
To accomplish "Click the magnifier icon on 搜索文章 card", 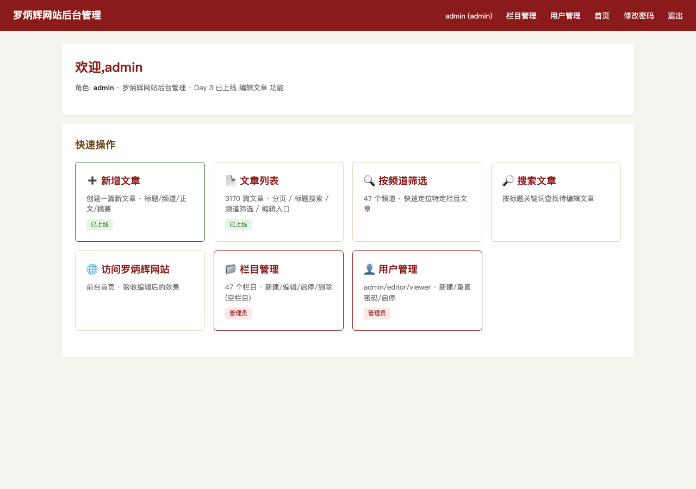I will point(508,181).
